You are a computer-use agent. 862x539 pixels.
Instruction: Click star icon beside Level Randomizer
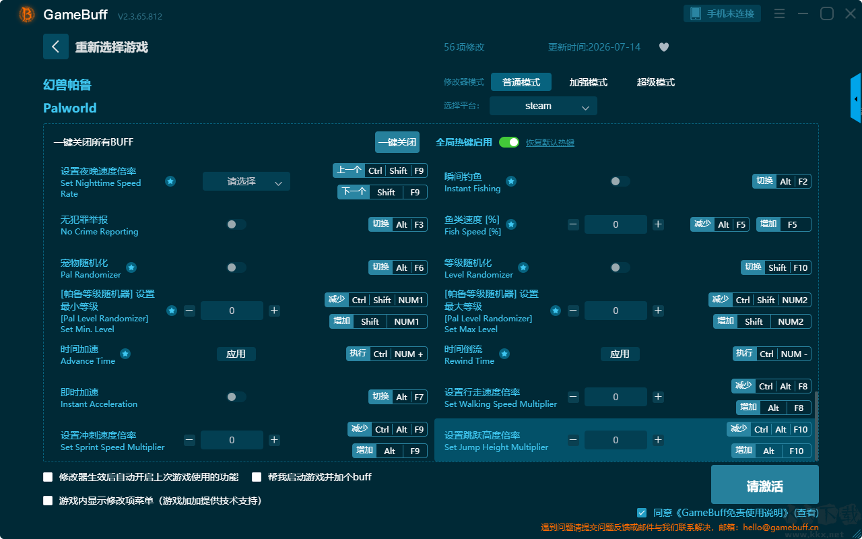[523, 267]
